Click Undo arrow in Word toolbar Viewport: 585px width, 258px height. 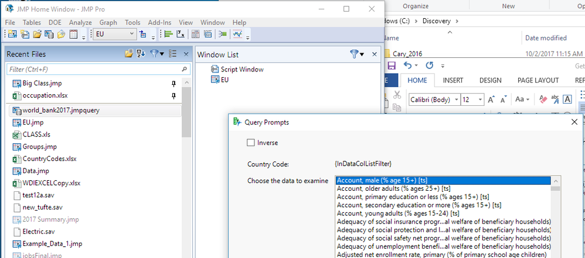[408, 66]
